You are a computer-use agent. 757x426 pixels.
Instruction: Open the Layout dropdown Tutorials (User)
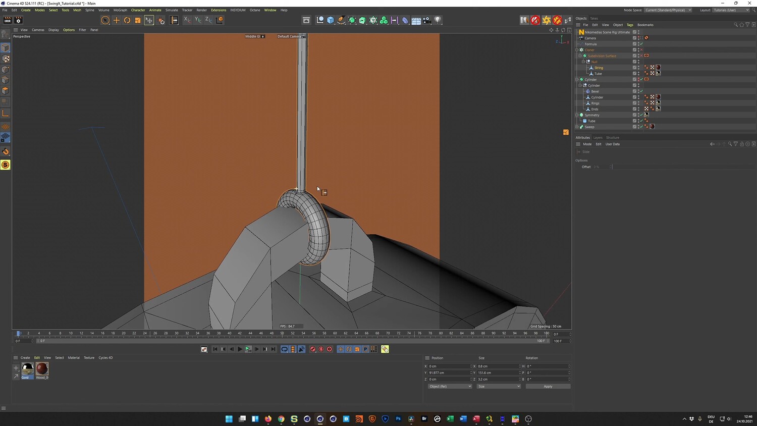click(x=731, y=10)
